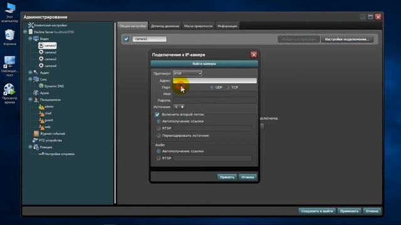401x225 pixels.
Task: Open the Журнал событий log icon
Action: click(36, 133)
